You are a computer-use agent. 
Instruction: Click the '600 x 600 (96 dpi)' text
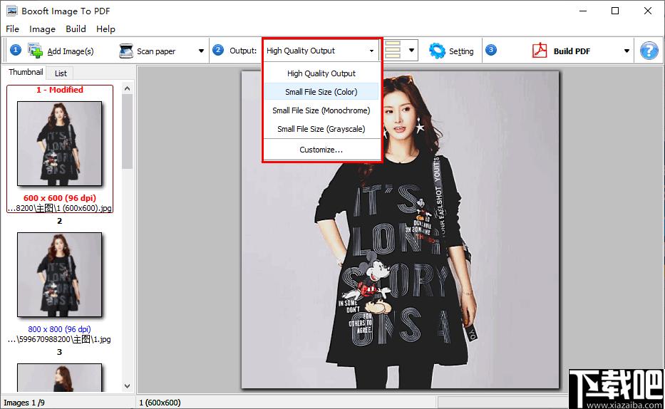point(60,198)
